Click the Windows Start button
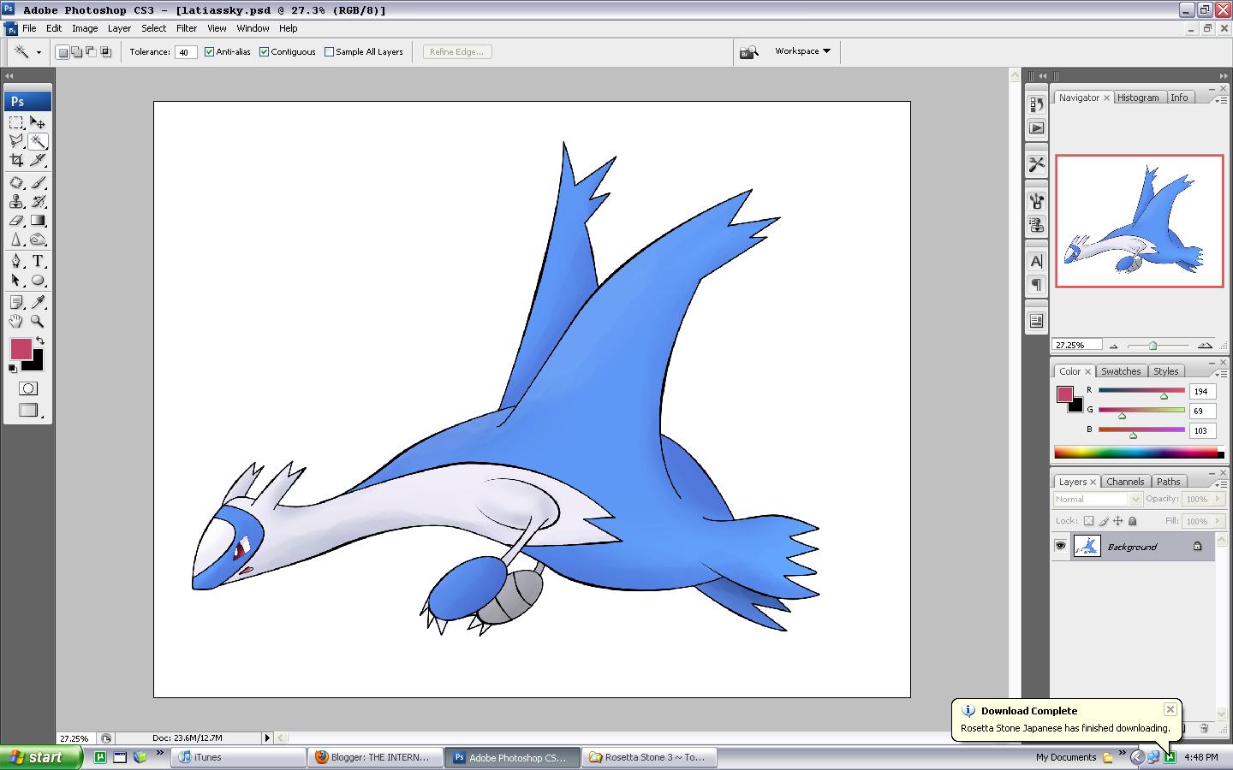This screenshot has width=1233, height=770. (x=42, y=757)
